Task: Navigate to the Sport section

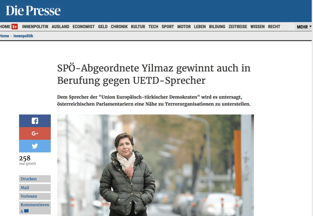Action: [x=168, y=27]
